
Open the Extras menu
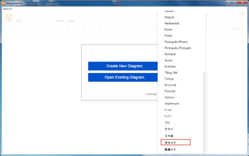[x=60, y=21]
